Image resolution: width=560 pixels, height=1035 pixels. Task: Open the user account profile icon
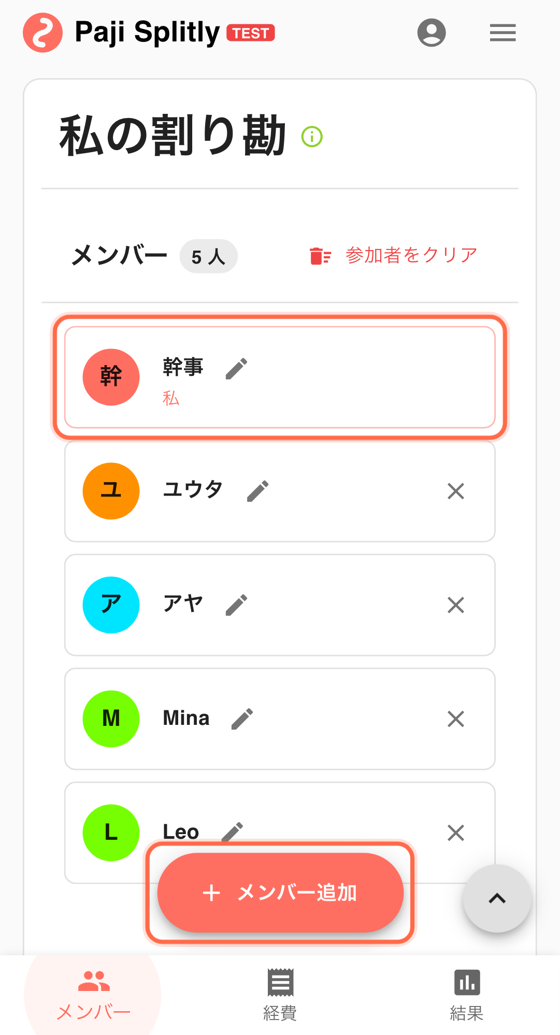pos(432,33)
